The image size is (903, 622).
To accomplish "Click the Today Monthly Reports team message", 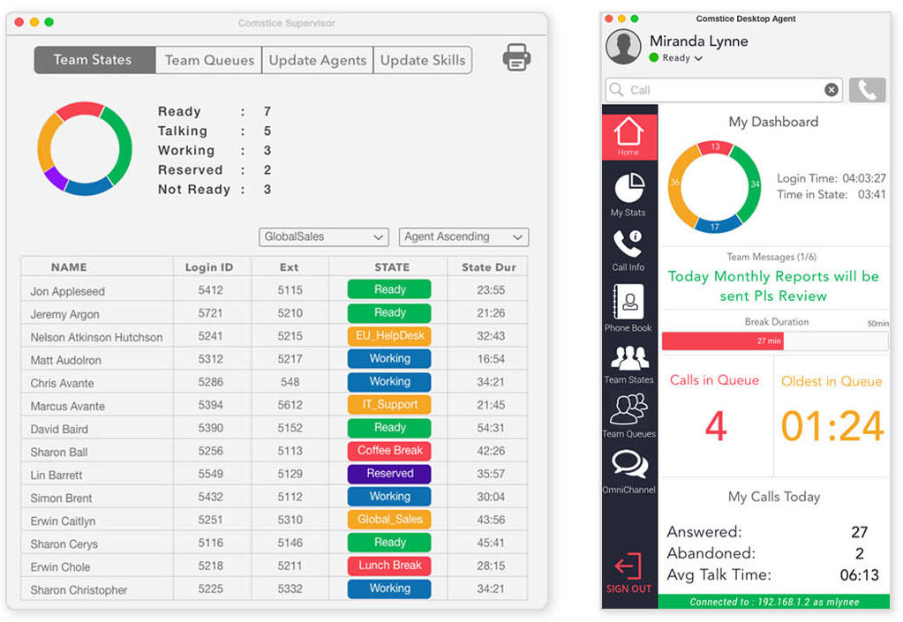I will pyautogui.click(x=773, y=286).
